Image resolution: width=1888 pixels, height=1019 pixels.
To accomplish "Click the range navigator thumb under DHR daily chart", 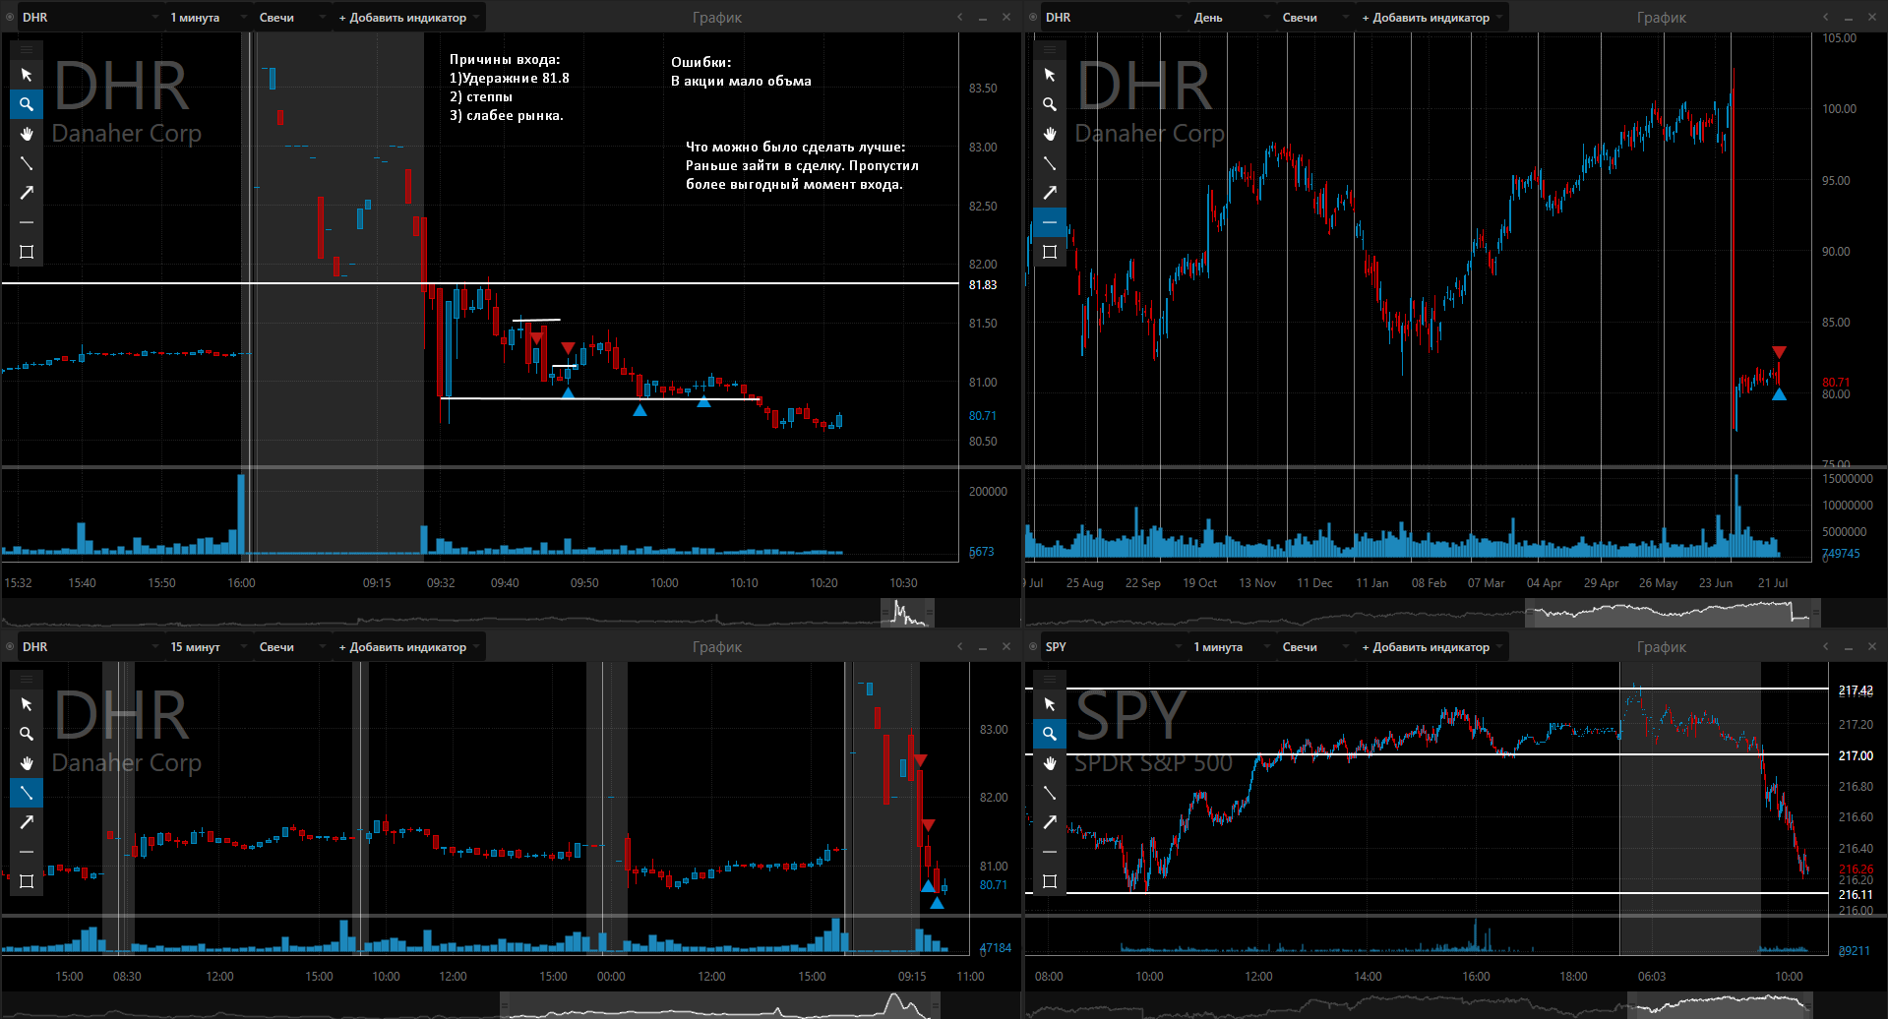I will [x=1673, y=613].
